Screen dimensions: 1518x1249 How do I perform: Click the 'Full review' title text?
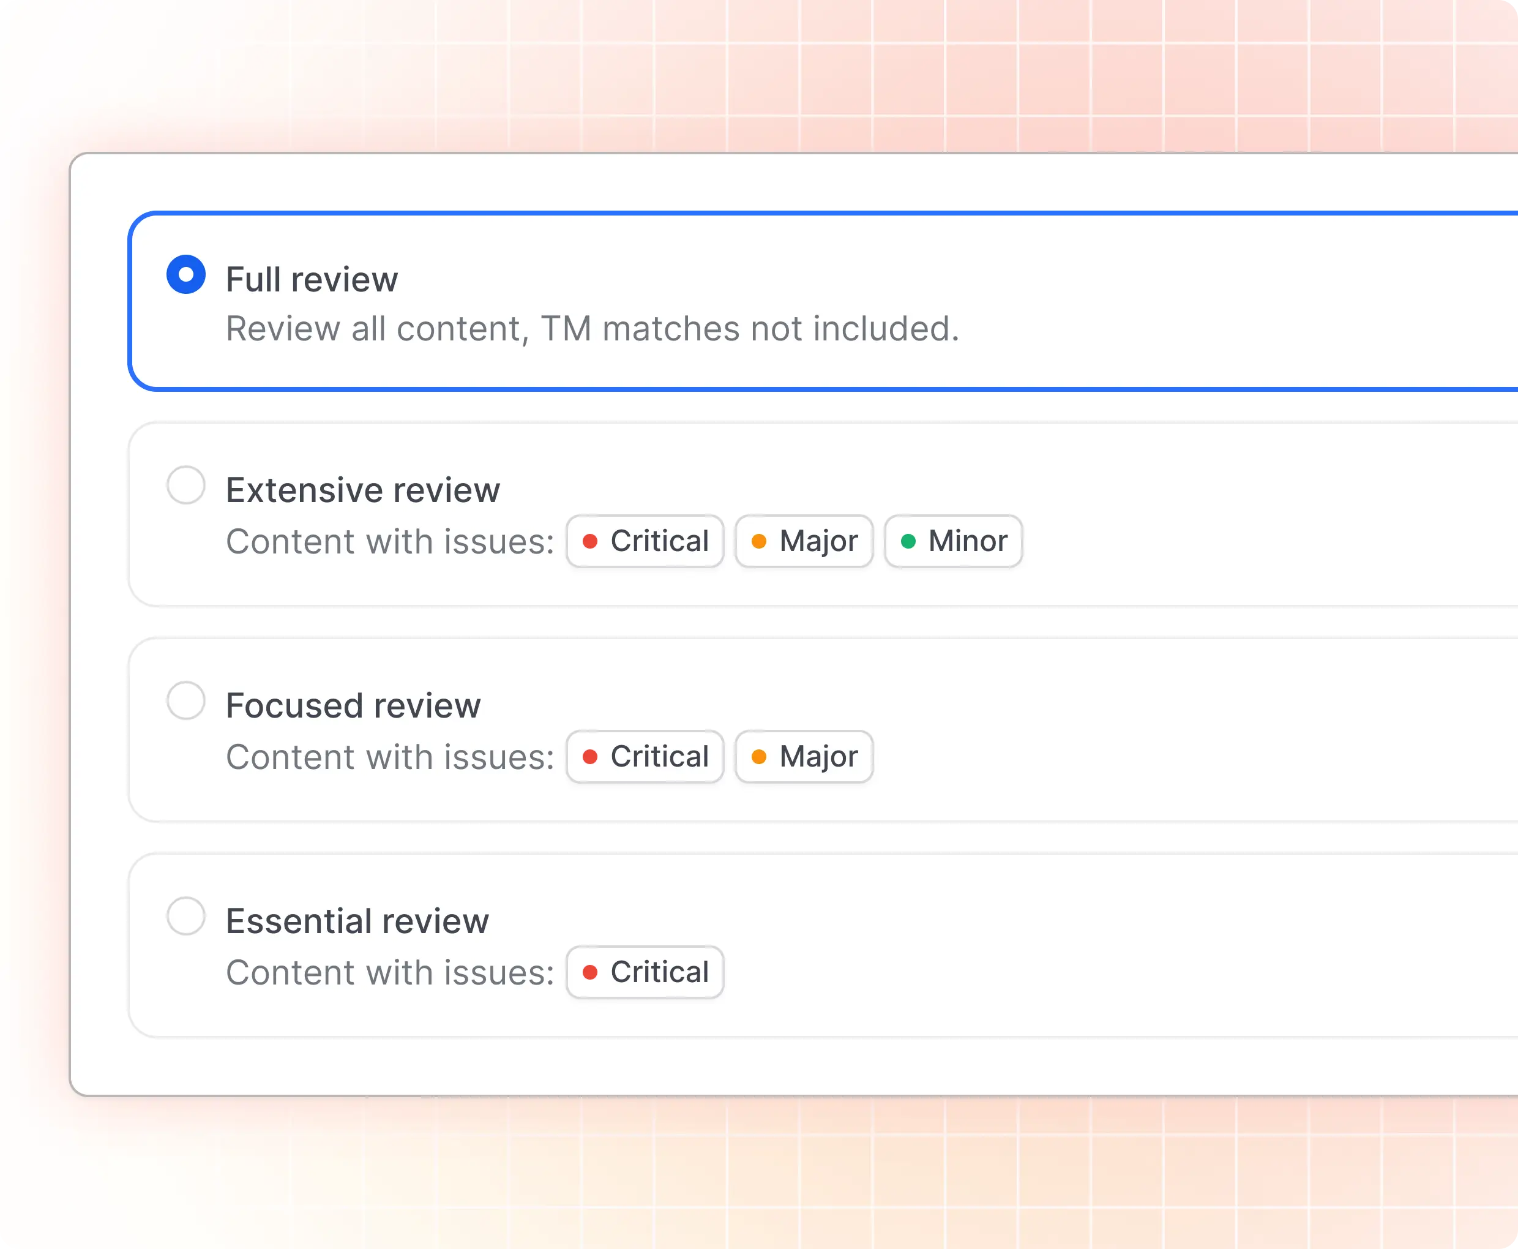(x=312, y=279)
